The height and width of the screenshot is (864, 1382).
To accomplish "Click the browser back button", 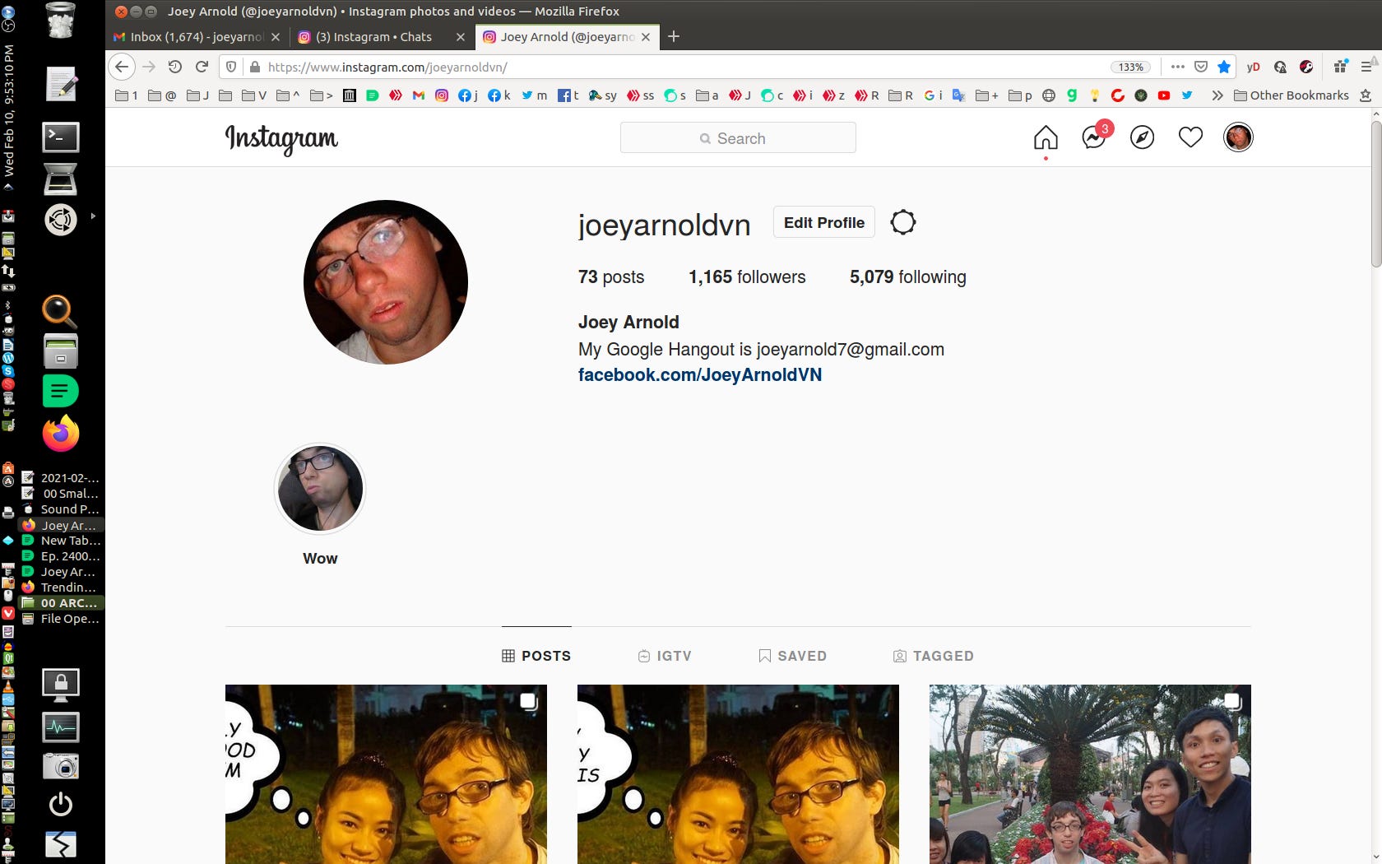I will (x=122, y=67).
